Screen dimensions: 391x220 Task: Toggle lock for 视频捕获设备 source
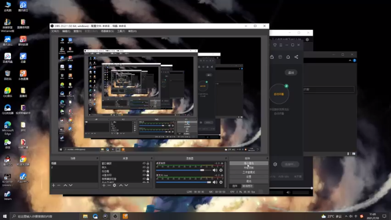[148, 179]
